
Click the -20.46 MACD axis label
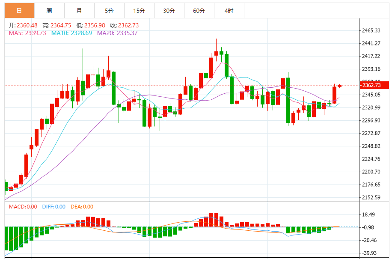point(369,240)
